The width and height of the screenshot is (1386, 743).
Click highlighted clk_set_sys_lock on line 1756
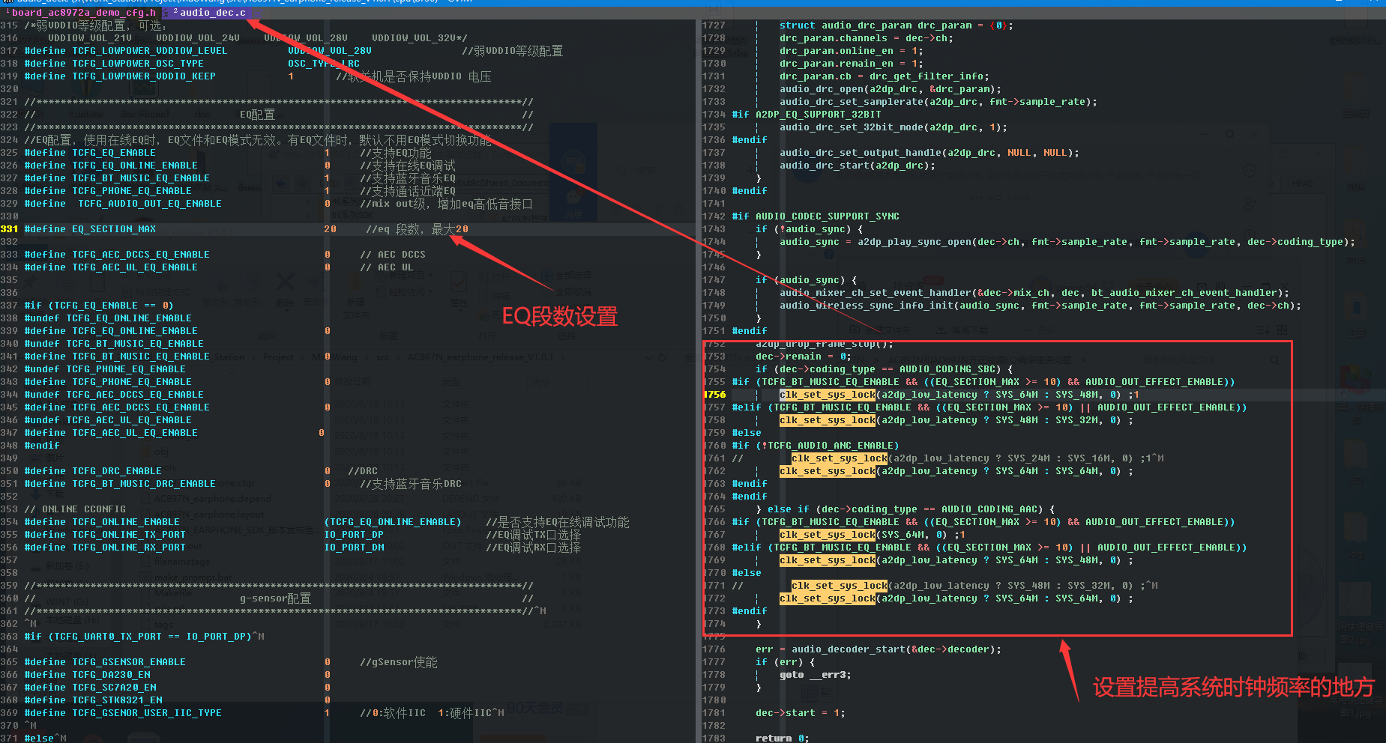(828, 395)
